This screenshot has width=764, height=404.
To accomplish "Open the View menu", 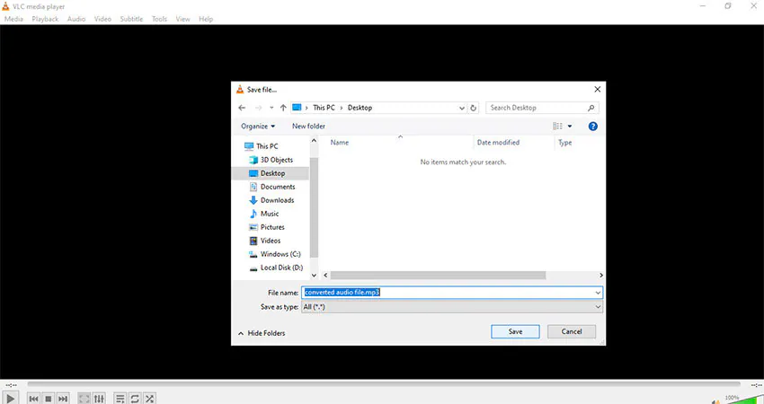I will pos(182,19).
